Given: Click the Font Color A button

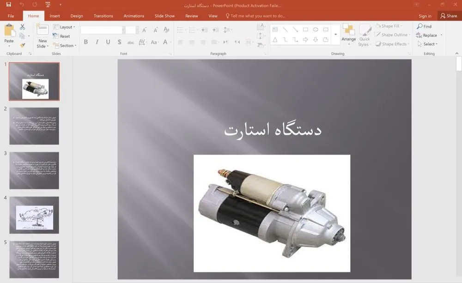Looking at the screenshot, I should pos(165,42).
